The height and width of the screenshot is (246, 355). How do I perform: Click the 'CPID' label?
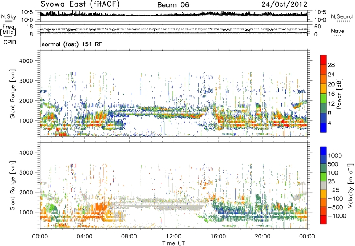click(x=10, y=42)
